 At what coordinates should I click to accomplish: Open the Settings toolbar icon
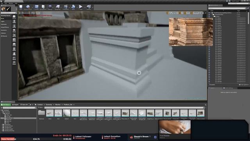[50, 7]
